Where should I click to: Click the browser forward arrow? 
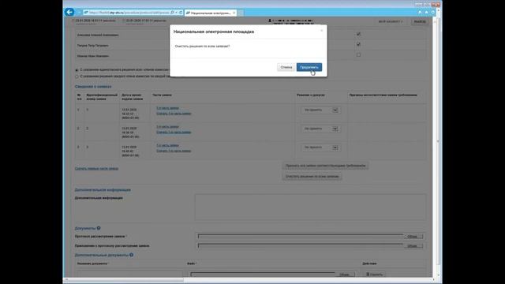point(78,13)
